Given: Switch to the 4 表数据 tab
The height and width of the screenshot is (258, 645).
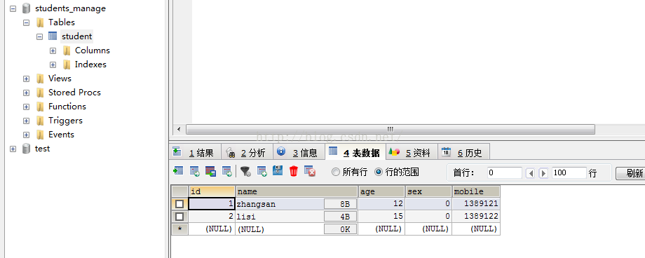Looking at the screenshot, I should coord(355,152).
